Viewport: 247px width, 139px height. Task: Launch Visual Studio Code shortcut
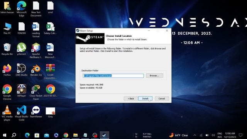point(22,113)
